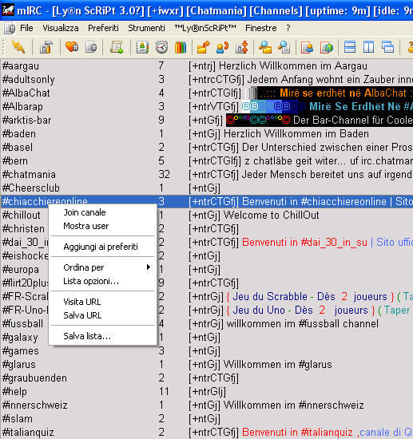Open the Address Book icon
The width and height of the screenshot is (413, 439).
pos(142,47)
